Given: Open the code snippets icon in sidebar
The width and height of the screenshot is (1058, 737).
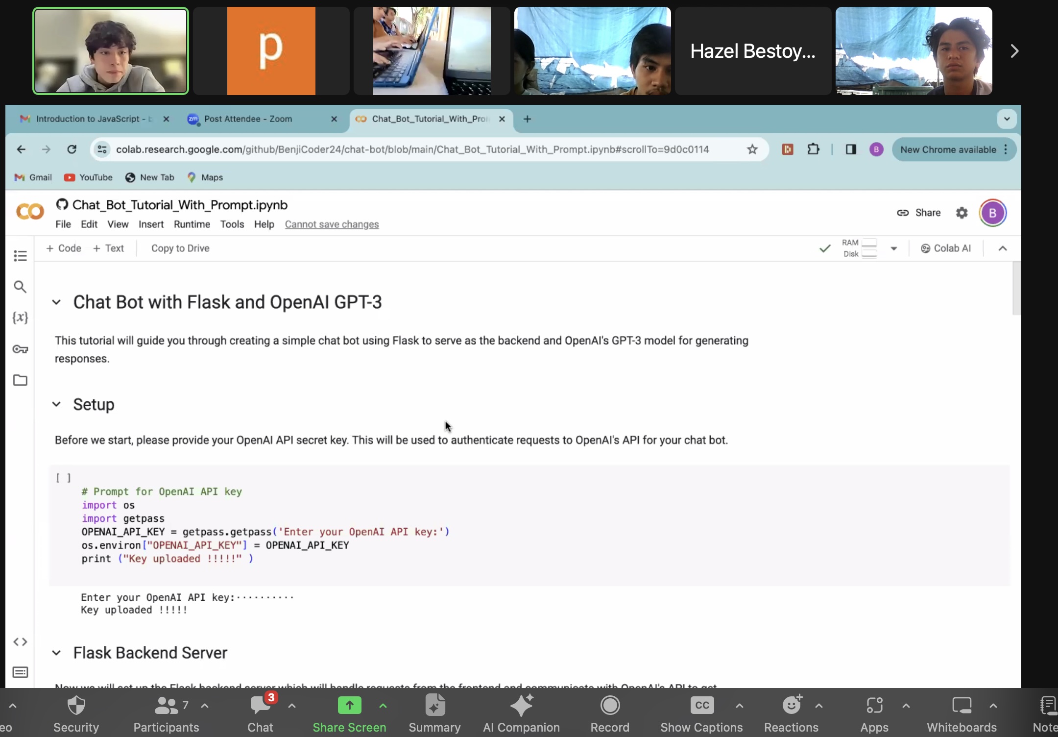Looking at the screenshot, I should (x=20, y=642).
